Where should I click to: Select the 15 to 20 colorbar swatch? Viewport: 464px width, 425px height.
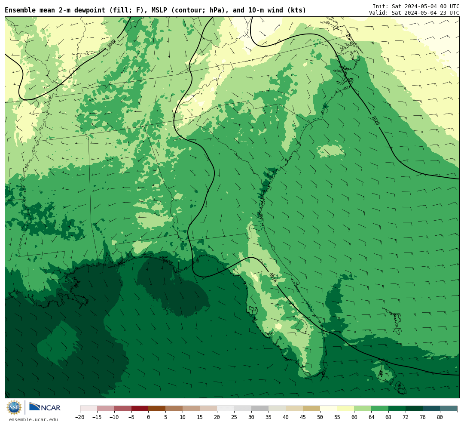point(209,409)
